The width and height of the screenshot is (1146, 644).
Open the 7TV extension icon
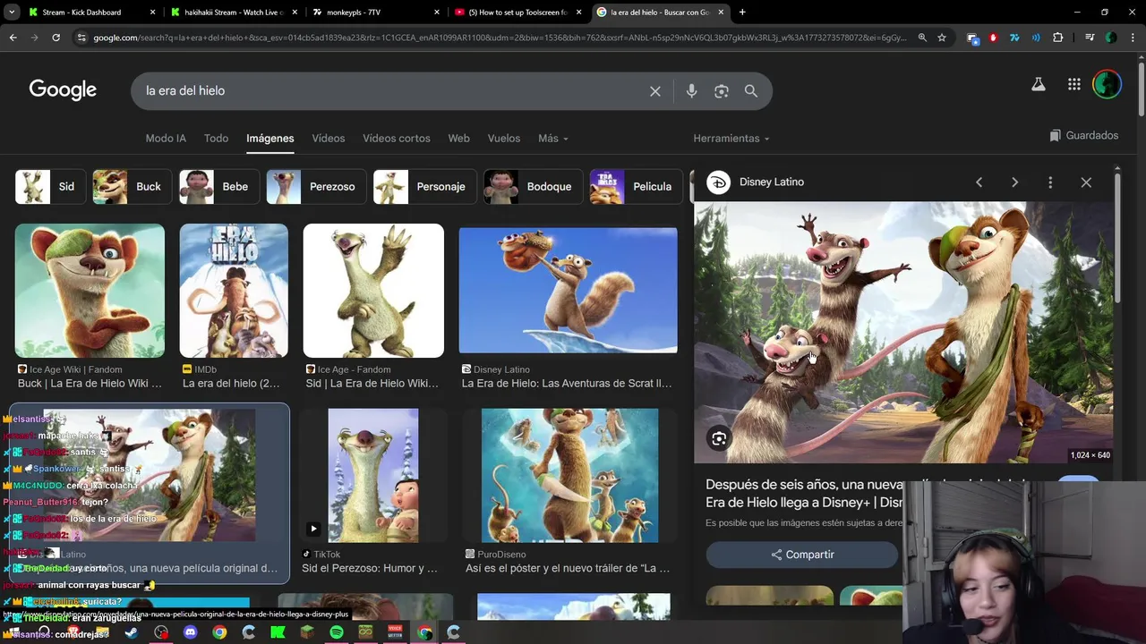[1014, 38]
